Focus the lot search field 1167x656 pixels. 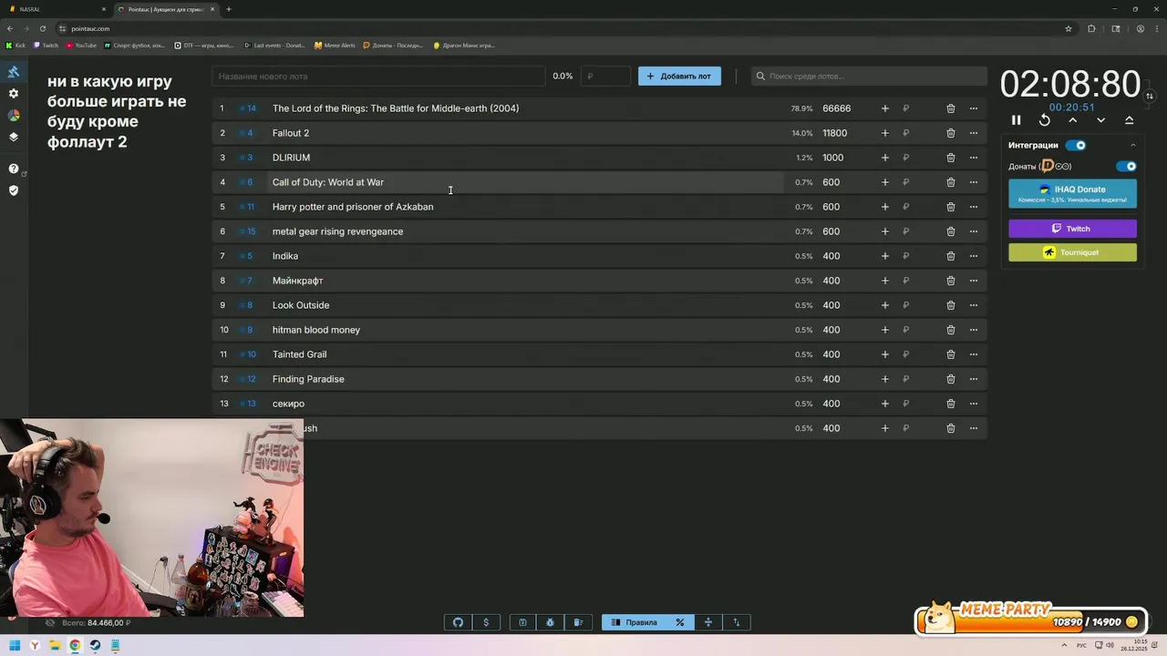coord(869,77)
